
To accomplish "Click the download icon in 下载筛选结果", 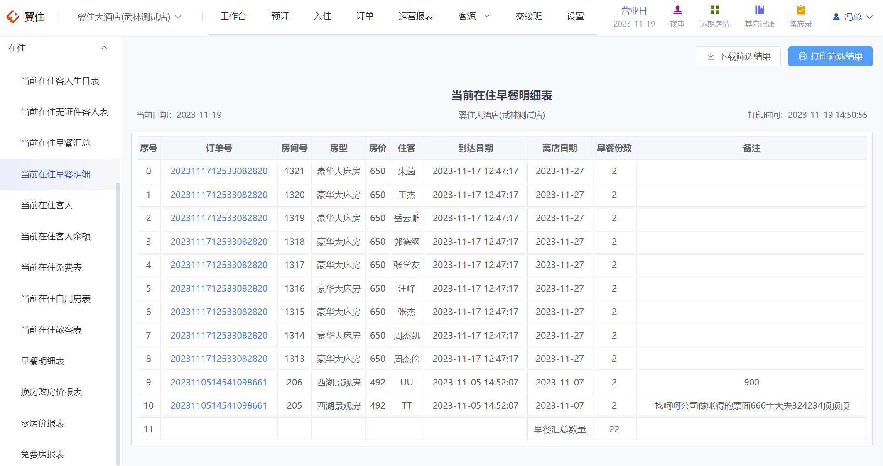I will [711, 56].
